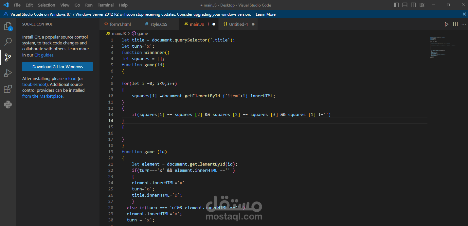
Task: Switch to the Untitled-1 tab
Action: (x=239, y=24)
